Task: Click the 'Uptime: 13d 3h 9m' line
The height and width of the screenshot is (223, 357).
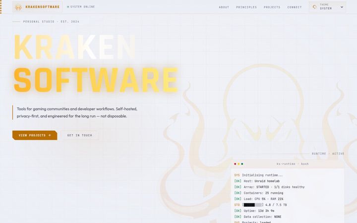Action: 254,211
